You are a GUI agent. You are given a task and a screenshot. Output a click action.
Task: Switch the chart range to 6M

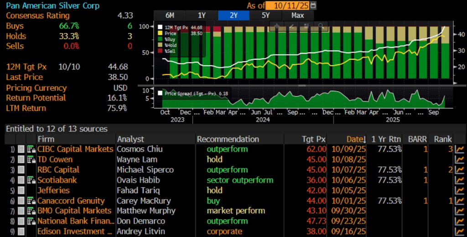pyautogui.click(x=170, y=15)
